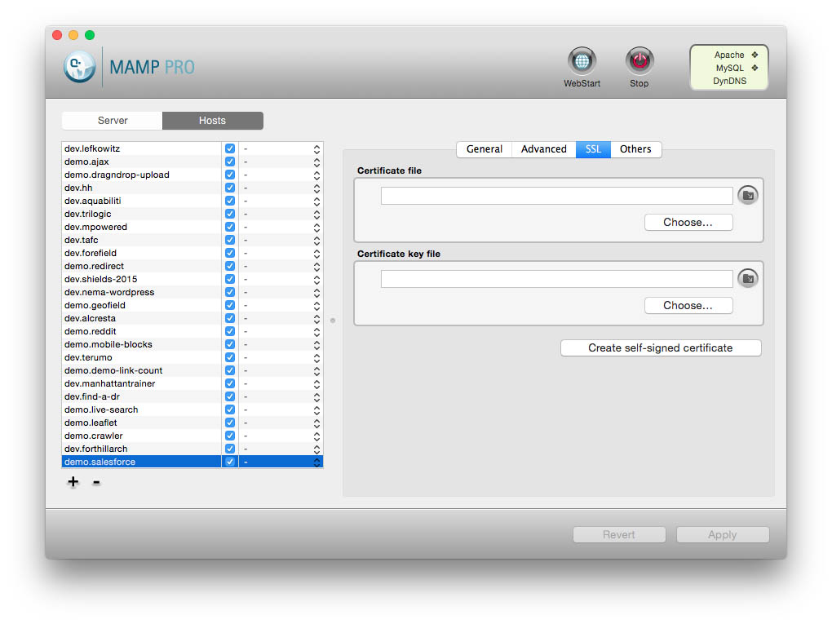Add a new host with plus icon
832x624 pixels.
(x=73, y=482)
